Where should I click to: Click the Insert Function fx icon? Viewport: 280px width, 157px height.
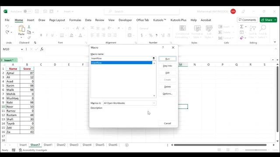click(42, 49)
